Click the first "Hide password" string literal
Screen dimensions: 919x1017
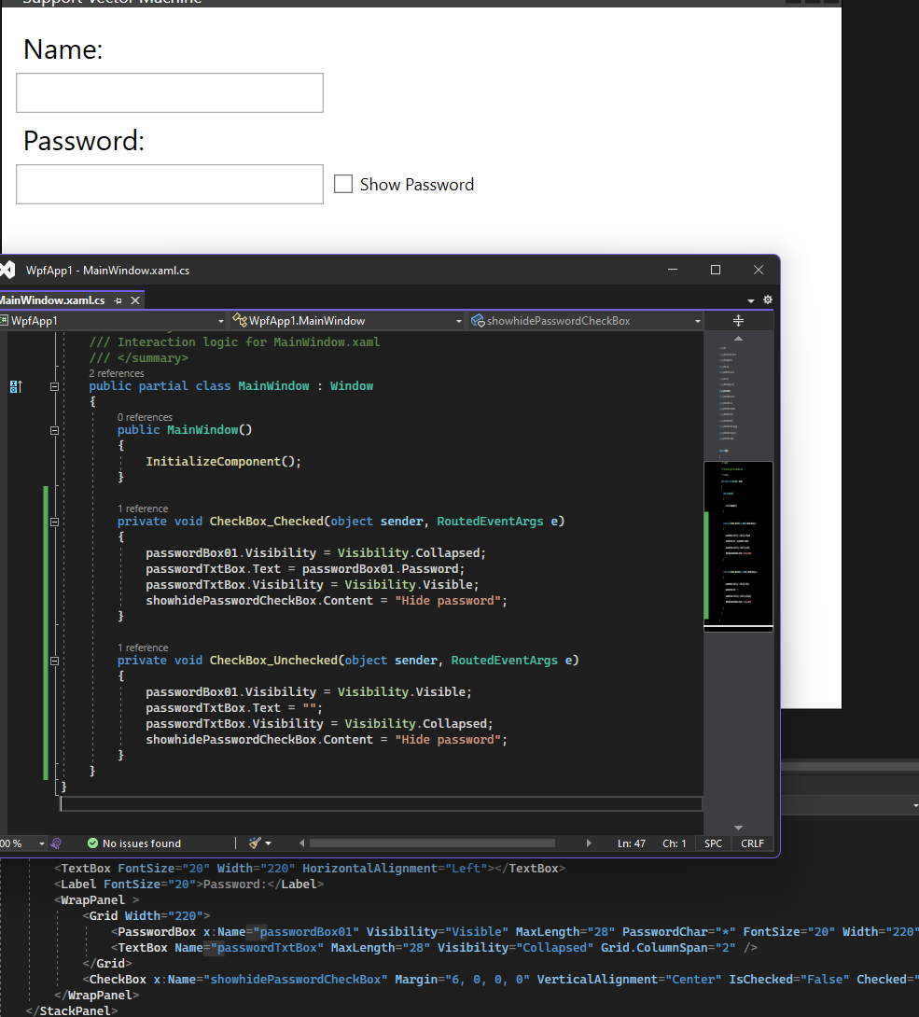(448, 601)
